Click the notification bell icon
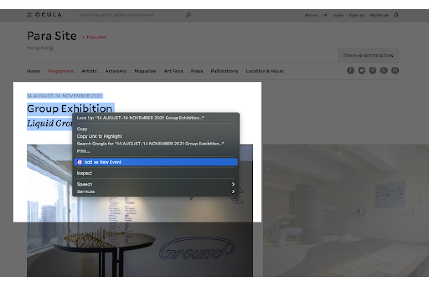 tap(396, 15)
